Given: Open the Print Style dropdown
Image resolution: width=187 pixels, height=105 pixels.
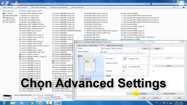Looking at the screenshot, I should 138,59.
